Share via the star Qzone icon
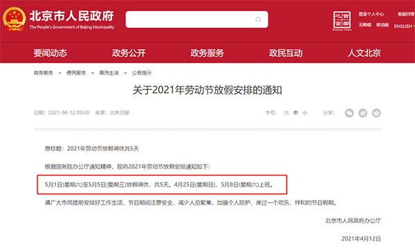The image size is (415, 251). tap(376, 113)
